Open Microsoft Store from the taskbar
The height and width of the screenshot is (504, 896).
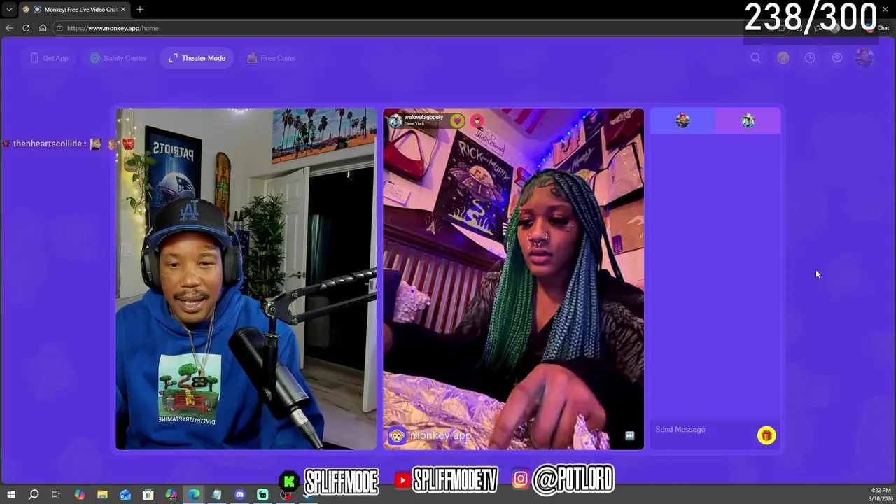click(148, 495)
